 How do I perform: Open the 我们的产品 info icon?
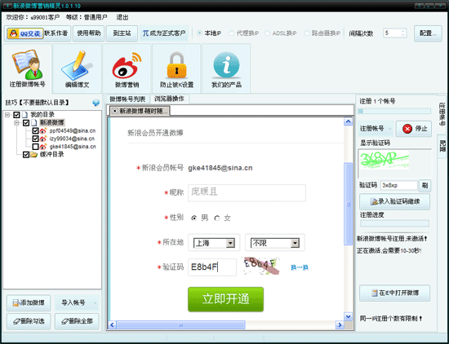pos(226,68)
